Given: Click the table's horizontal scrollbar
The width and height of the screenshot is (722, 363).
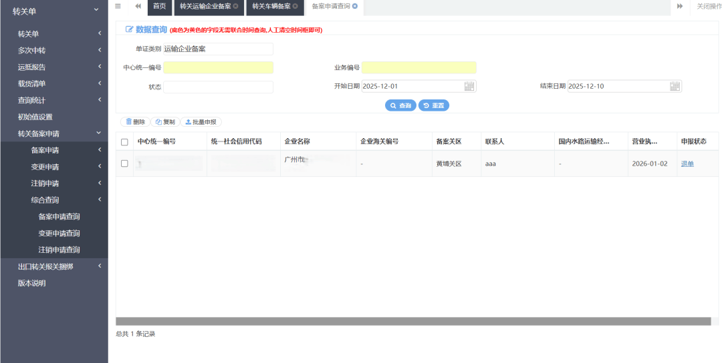Looking at the screenshot, I should coord(412,322).
